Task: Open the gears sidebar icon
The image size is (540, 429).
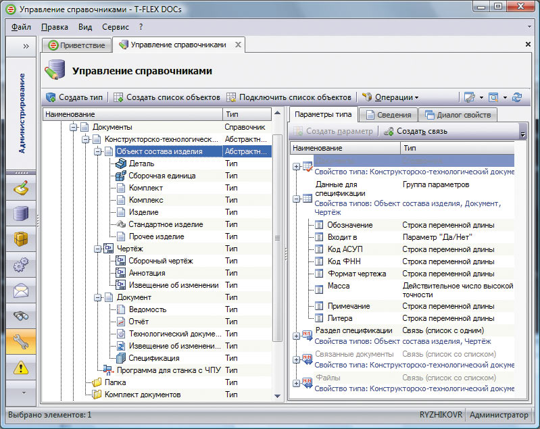Action: (x=21, y=265)
